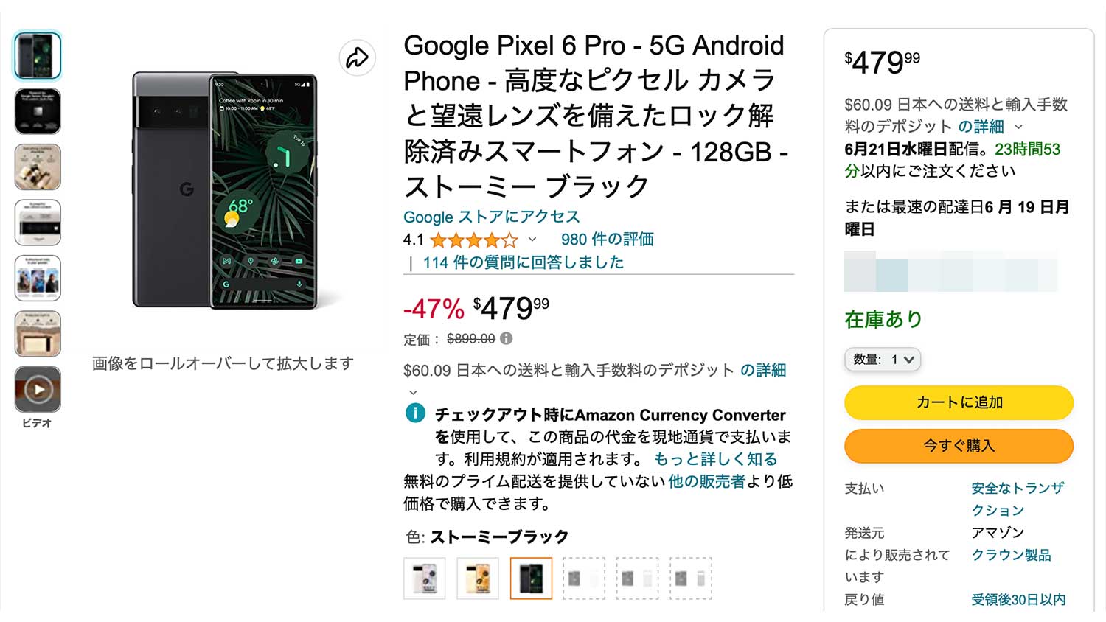Choose the gold Pixel color swatch
The height and width of the screenshot is (622, 1106).
pyautogui.click(x=478, y=579)
